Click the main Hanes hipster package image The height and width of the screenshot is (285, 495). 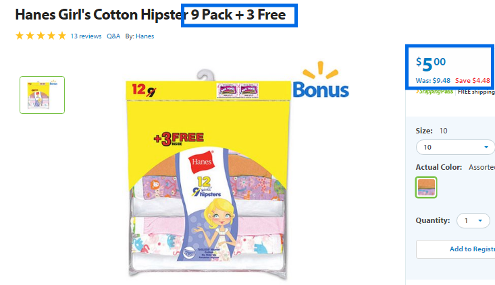(208, 175)
